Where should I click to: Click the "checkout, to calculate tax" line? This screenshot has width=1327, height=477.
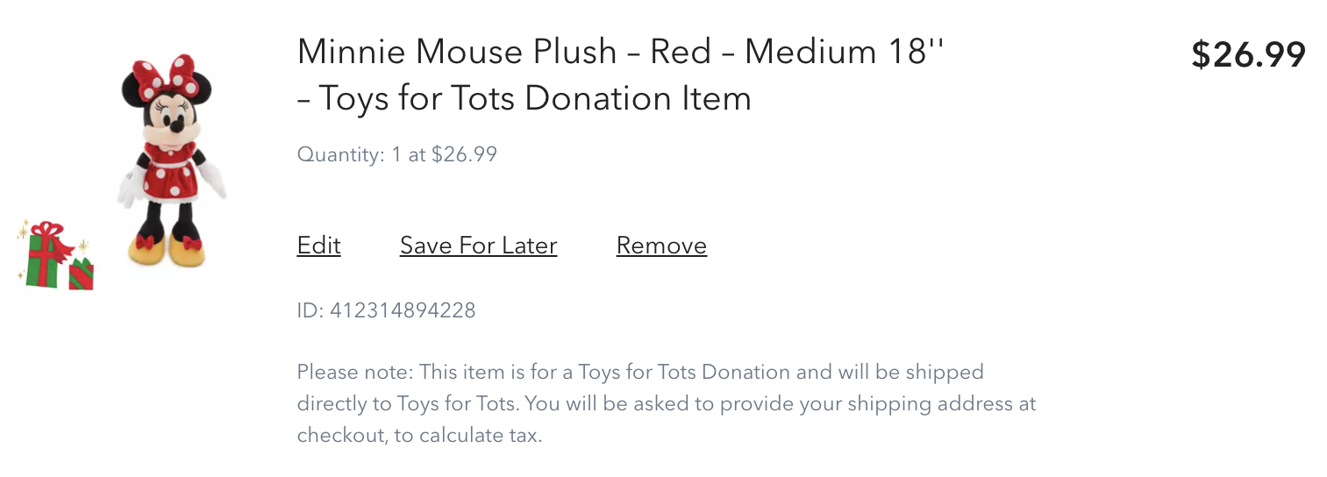(419, 435)
